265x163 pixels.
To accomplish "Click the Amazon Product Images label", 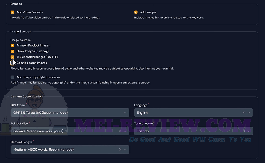I will [x=33, y=45].
